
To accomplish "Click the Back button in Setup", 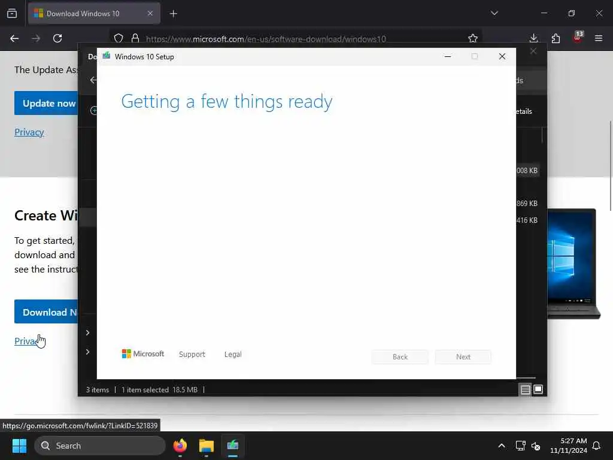I will coord(400,357).
